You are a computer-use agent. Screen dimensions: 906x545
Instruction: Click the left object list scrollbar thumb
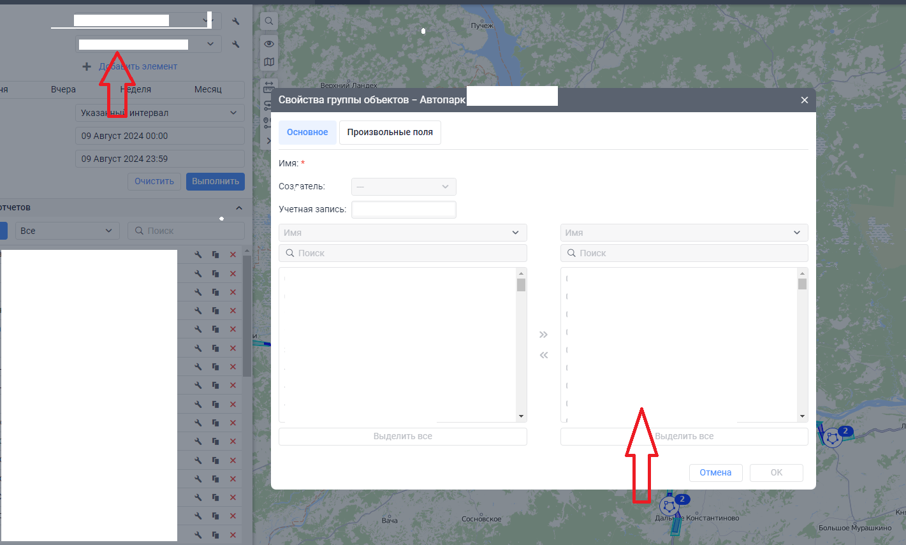coord(521,285)
